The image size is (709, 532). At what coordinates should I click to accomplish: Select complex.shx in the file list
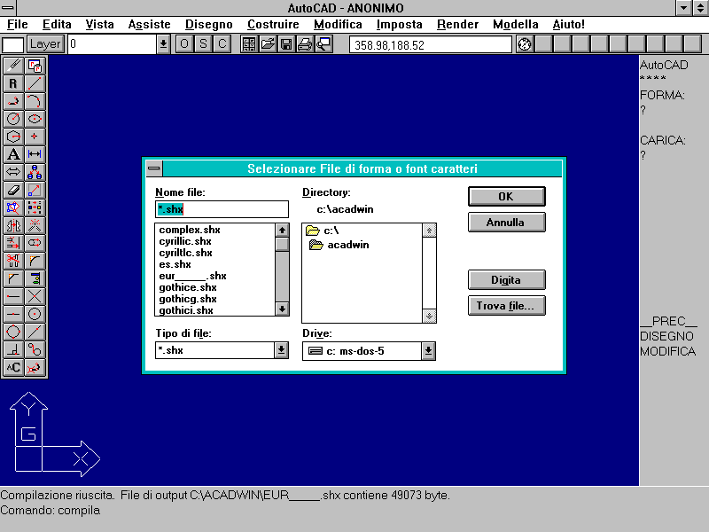point(190,230)
